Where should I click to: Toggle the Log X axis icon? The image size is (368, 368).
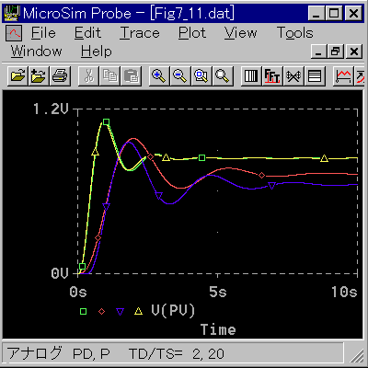tap(251, 75)
